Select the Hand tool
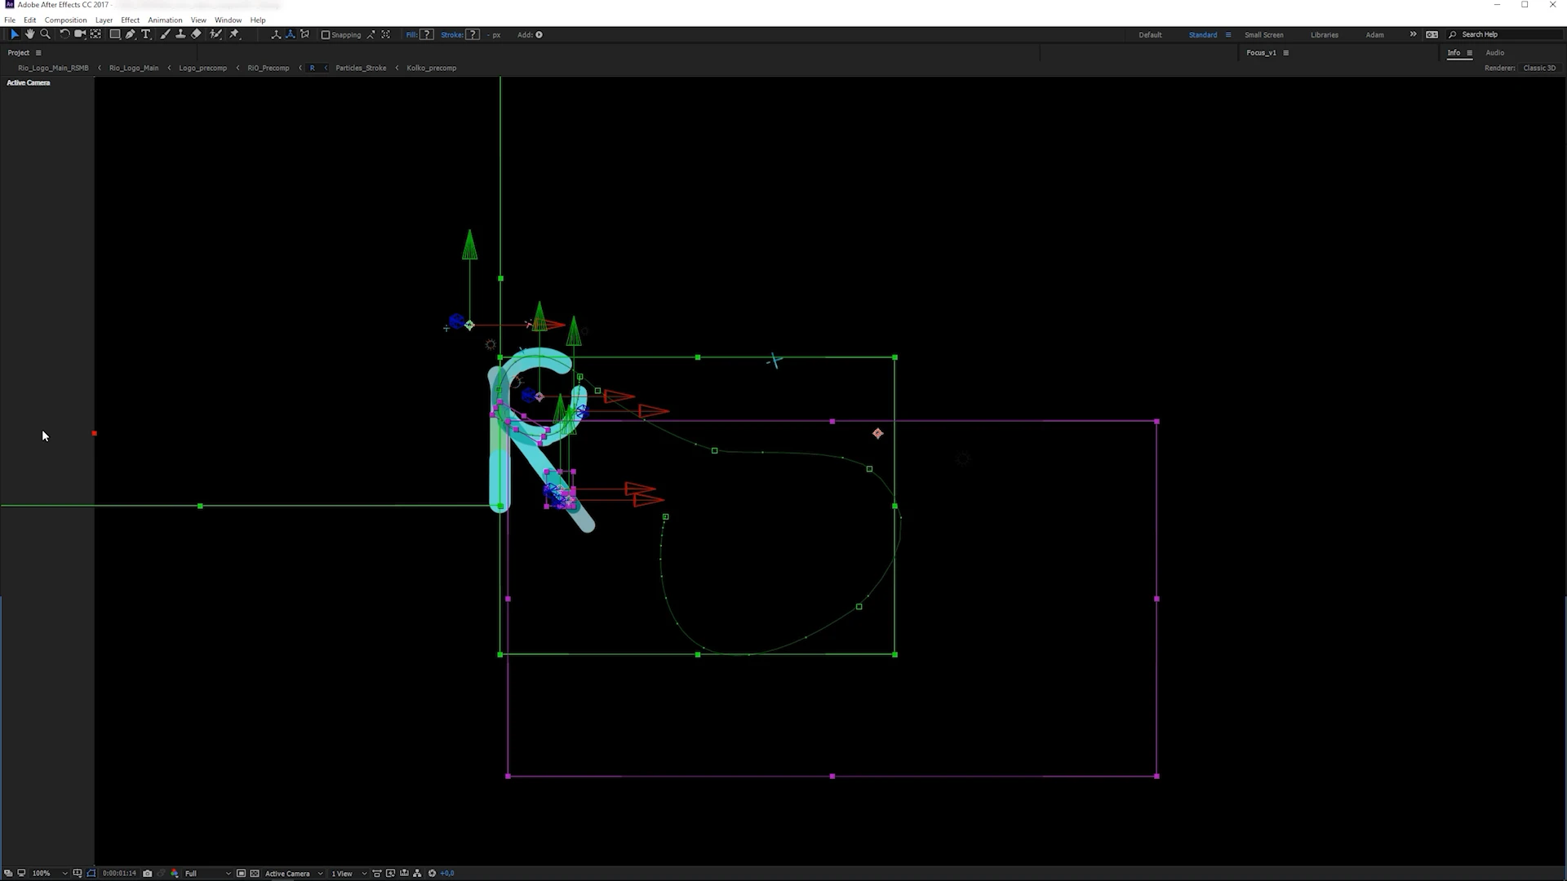The width and height of the screenshot is (1567, 881). point(30,34)
